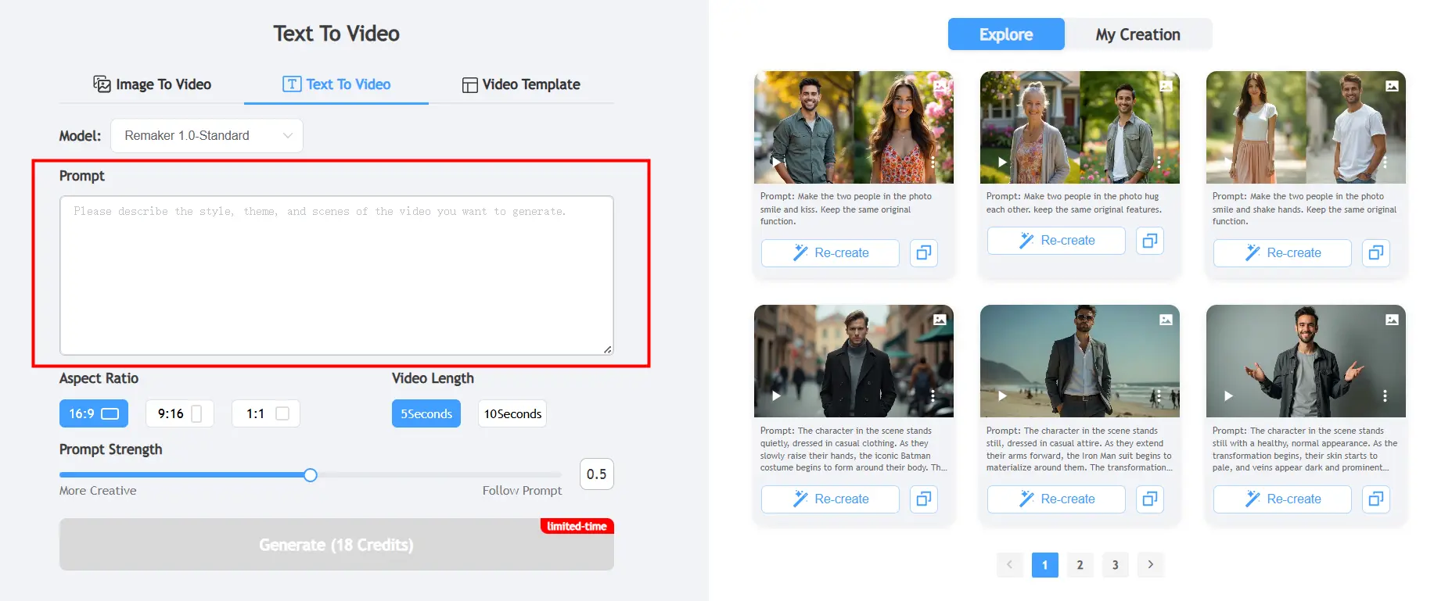Image resolution: width=1452 pixels, height=601 pixels.
Task: Click Re-create on the skin turns pale card
Action: coord(1282,499)
